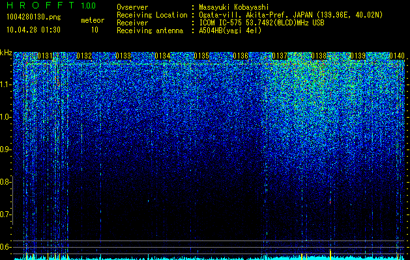The width and height of the screenshot is (410, 260).
Task: Click the kHz axis unit label
Action: pyautogui.click(x=6, y=53)
